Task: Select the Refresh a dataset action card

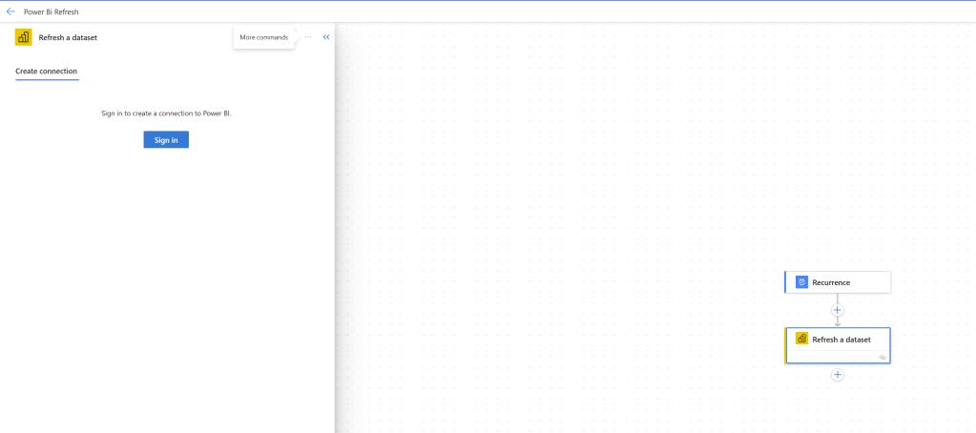Action: tap(838, 345)
